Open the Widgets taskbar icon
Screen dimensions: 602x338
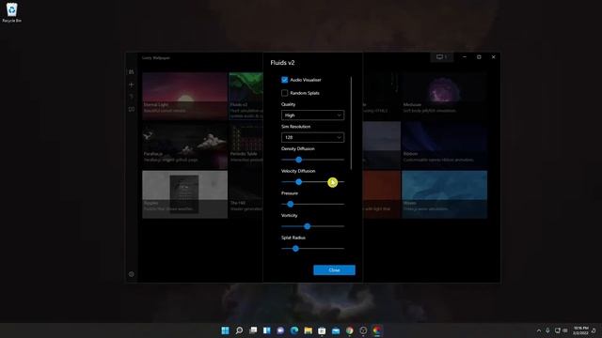coord(267,330)
